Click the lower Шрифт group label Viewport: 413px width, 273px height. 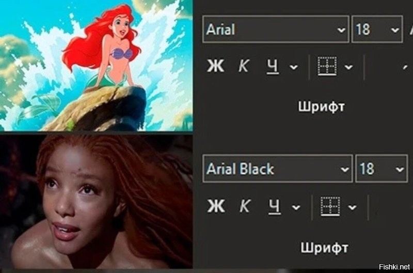point(324,248)
